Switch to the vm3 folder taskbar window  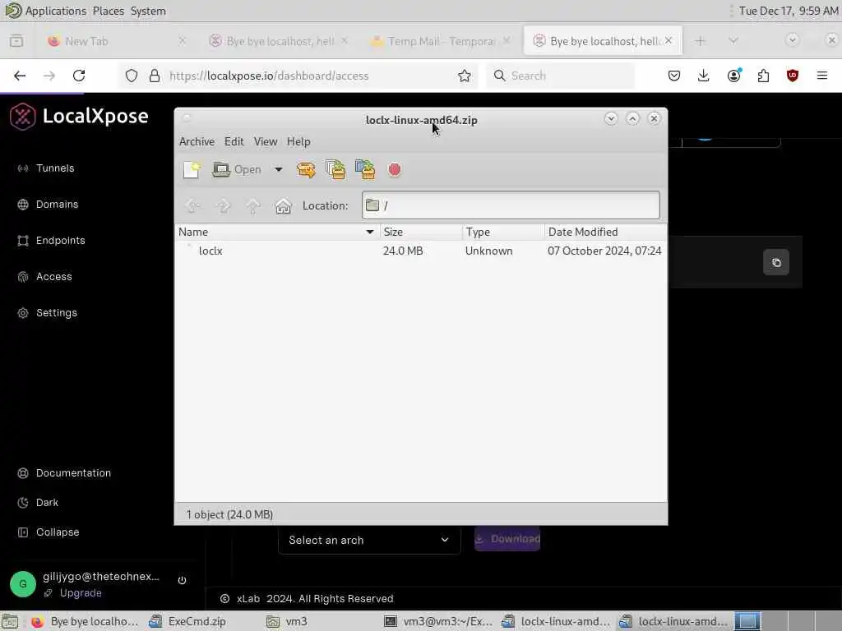287,621
